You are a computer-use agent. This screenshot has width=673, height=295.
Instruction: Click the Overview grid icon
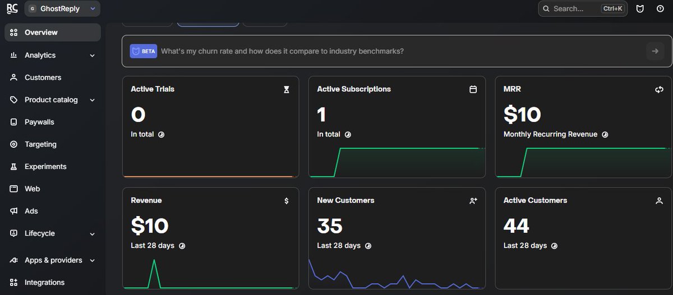[14, 32]
